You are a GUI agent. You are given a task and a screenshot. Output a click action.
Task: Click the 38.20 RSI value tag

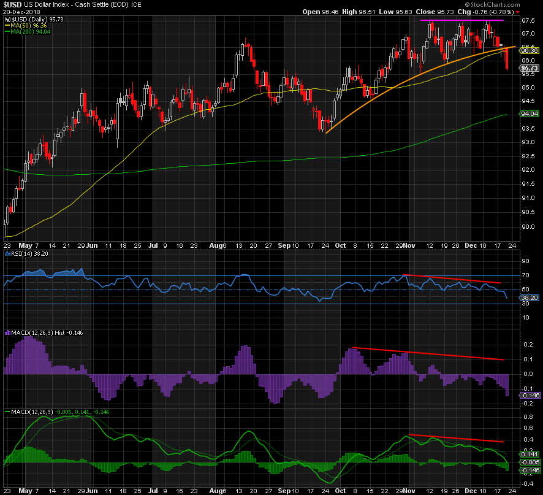(x=529, y=298)
